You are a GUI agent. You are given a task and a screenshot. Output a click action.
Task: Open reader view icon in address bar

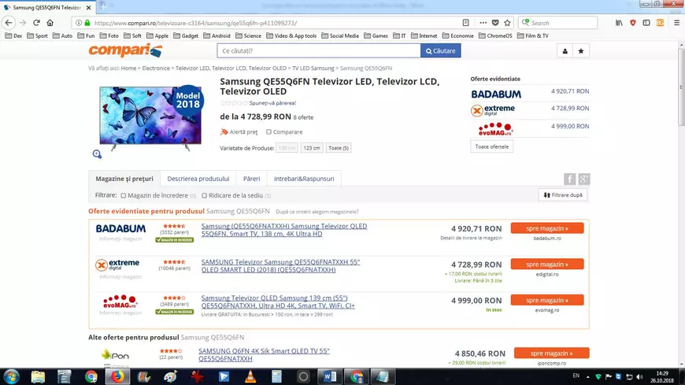[x=465, y=23]
